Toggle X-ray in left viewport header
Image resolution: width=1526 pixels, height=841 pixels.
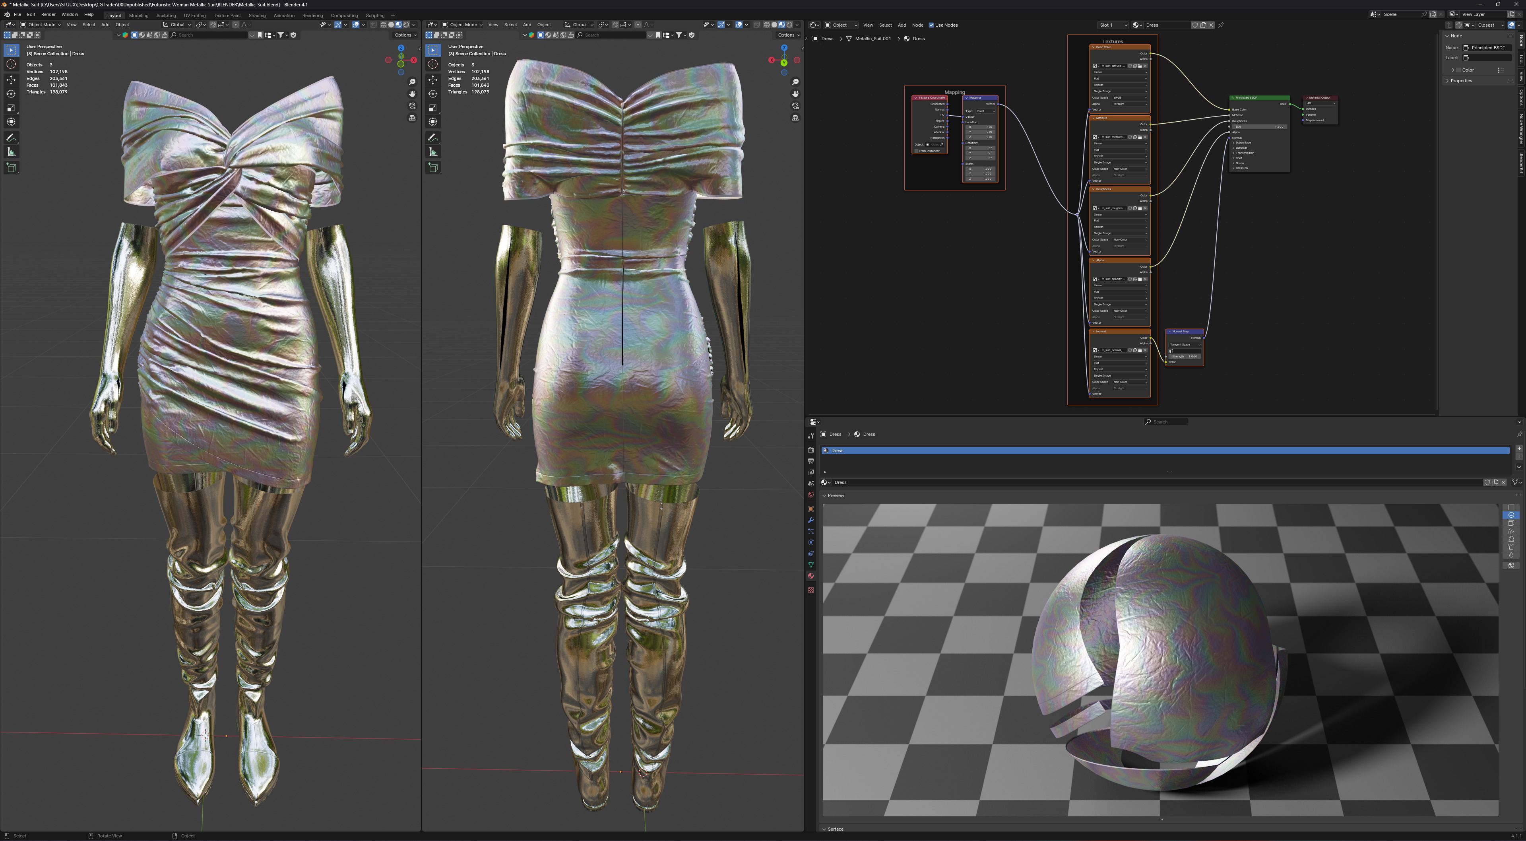coord(373,25)
